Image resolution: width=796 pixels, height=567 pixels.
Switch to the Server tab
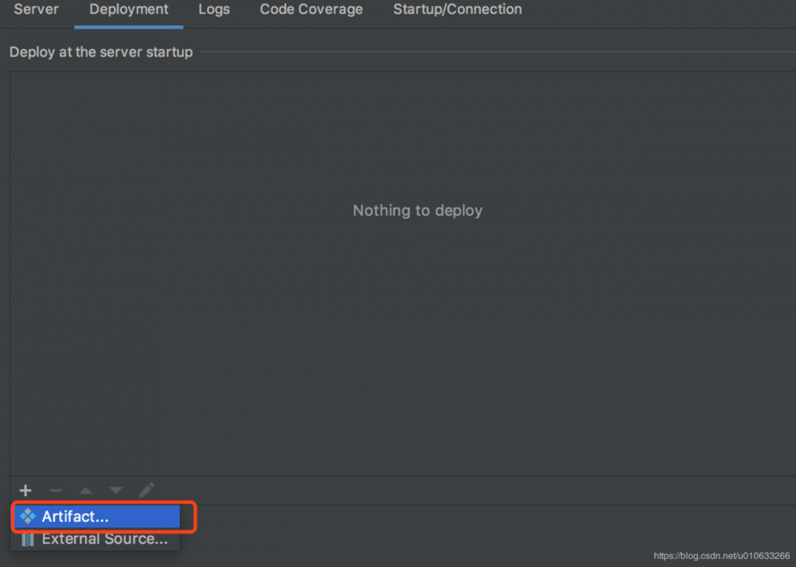(x=36, y=10)
